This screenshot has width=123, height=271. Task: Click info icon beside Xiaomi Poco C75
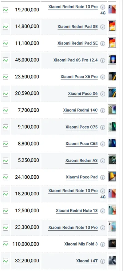(x=103, y=127)
